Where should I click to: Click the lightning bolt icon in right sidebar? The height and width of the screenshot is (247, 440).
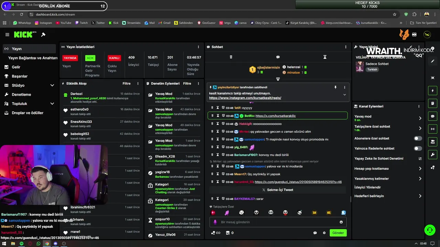click(433, 91)
